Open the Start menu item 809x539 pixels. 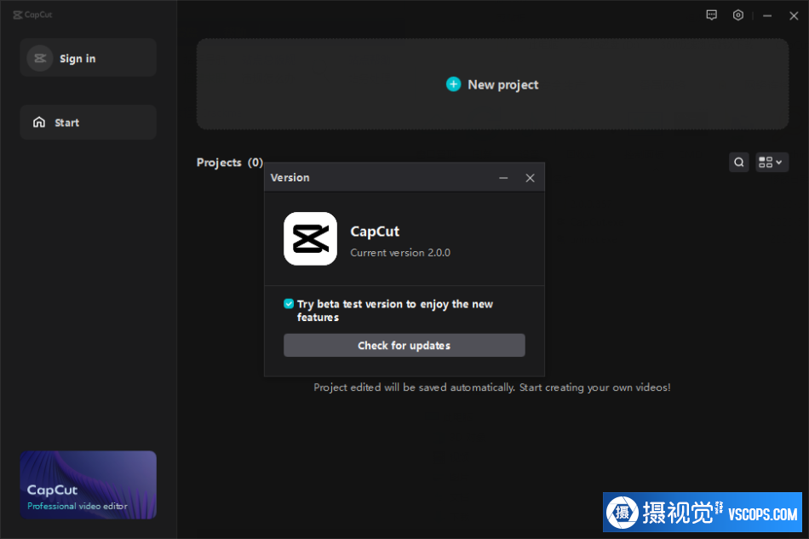(x=89, y=123)
